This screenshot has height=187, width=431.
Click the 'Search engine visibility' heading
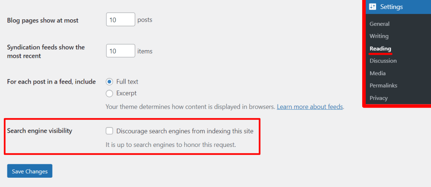39,131
